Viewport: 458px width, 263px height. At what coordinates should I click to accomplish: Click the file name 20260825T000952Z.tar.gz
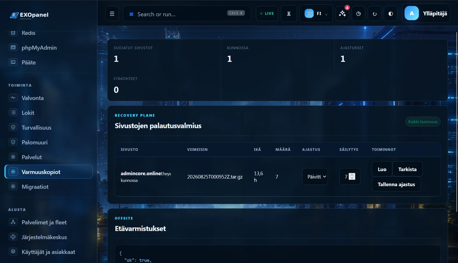(x=215, y=177)
